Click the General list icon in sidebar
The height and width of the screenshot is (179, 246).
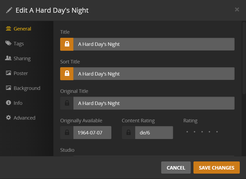pos(8,29)
